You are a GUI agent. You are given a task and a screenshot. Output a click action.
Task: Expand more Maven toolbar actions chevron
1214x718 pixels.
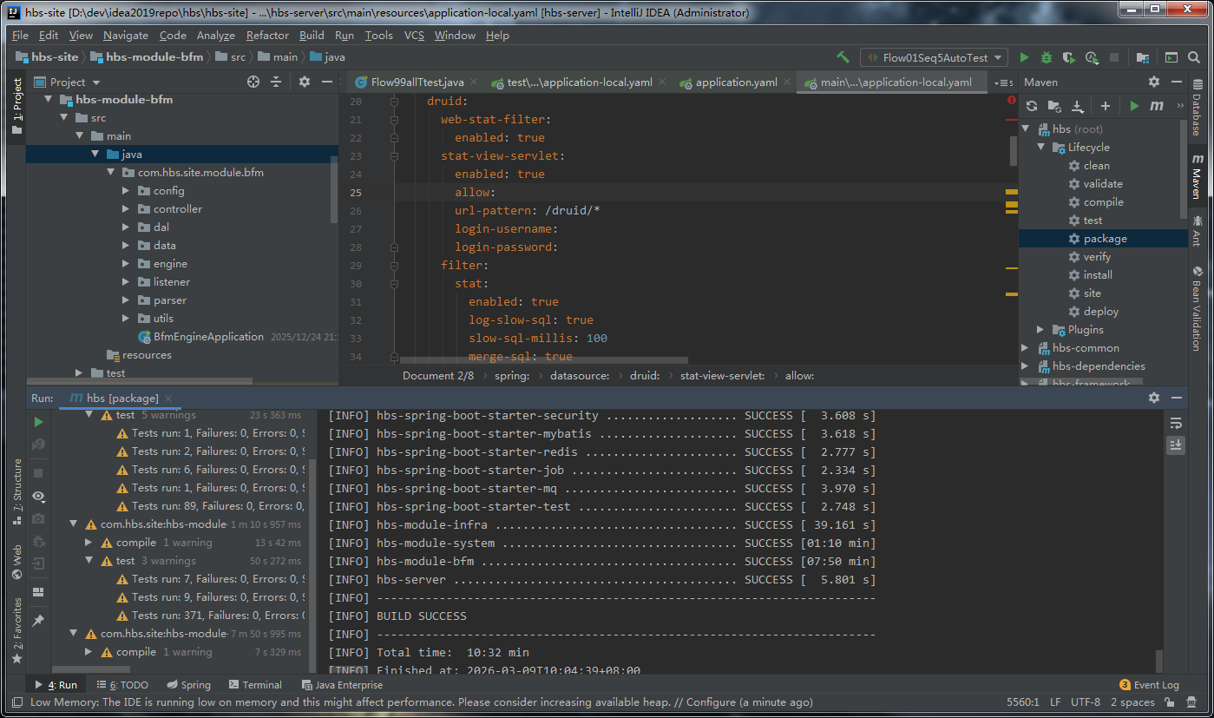(1180, 106)
